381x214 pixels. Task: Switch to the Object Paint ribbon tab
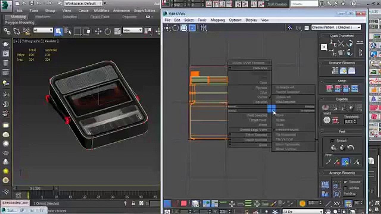click(x=100, y=17)
